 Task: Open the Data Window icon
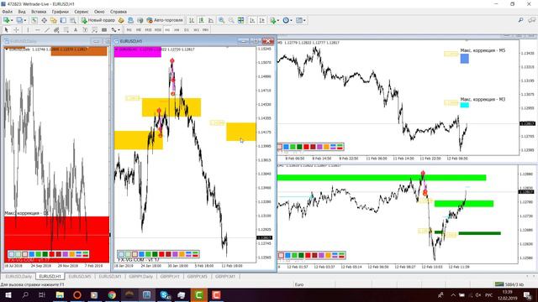click(45, 20)
